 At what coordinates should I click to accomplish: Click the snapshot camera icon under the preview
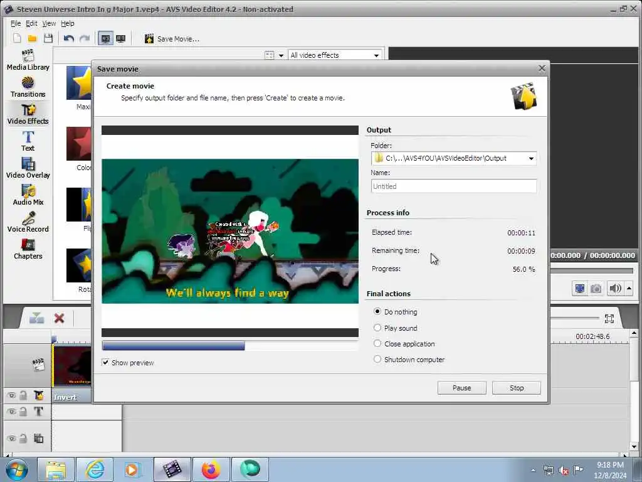click(x=596, y=289)
